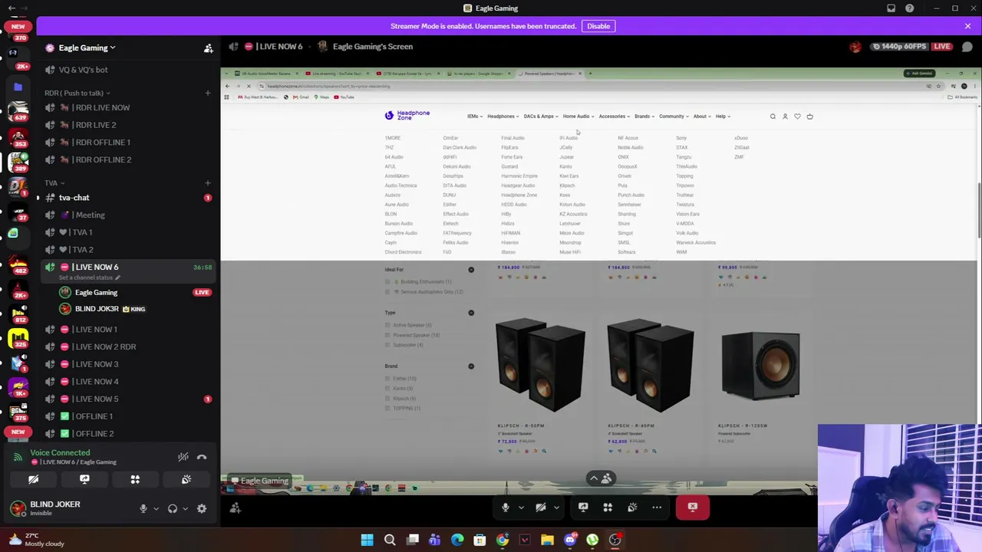Open Brands menu on Headphone Zone

click(x=644, y=117)
